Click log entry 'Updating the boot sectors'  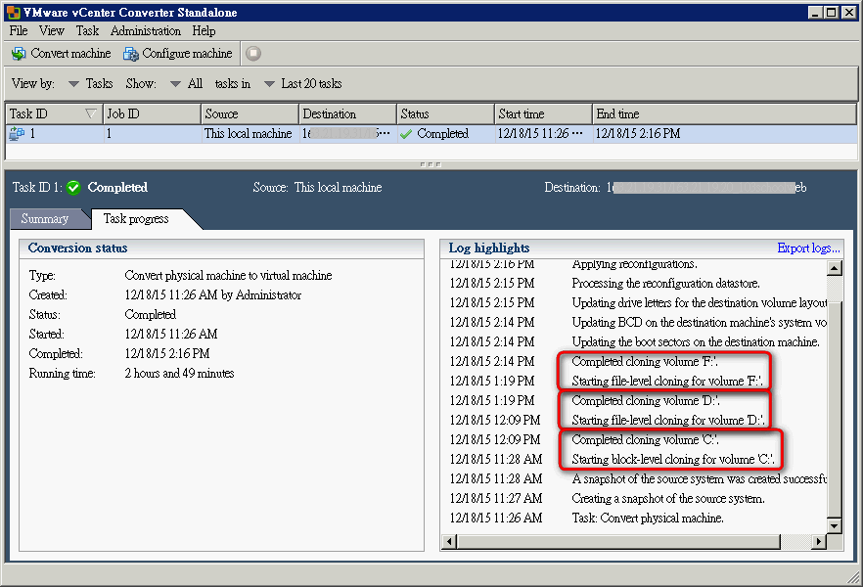[696, 342]
